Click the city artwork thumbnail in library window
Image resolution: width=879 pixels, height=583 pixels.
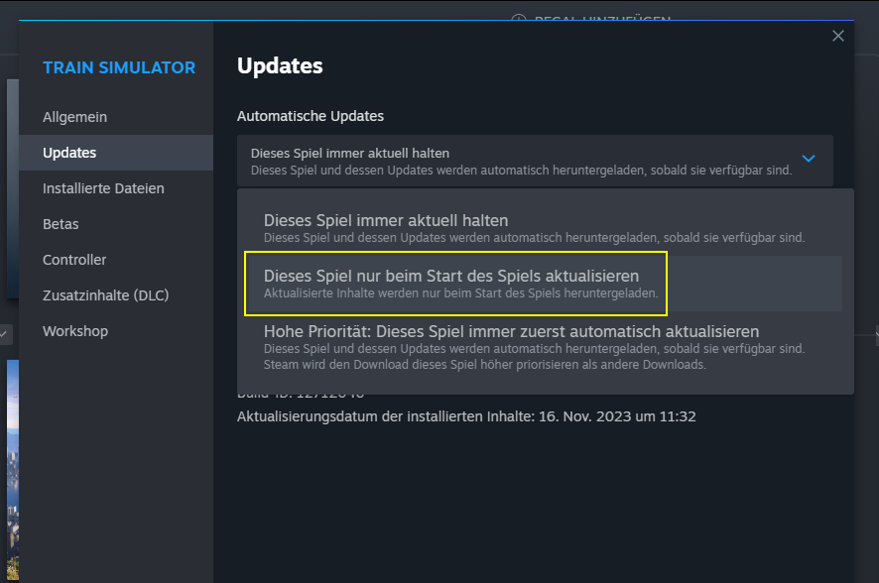pyautogui.click(x=12, y=470)
